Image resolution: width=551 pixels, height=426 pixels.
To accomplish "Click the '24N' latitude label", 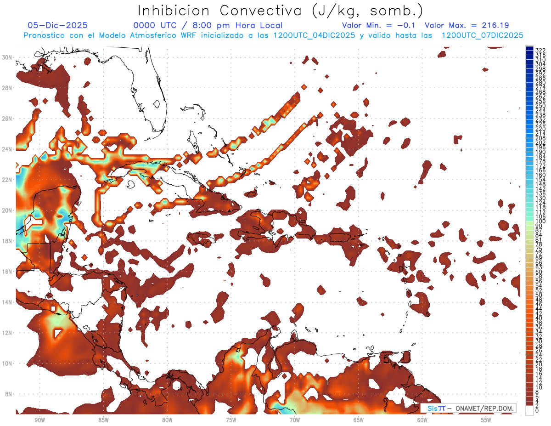I will click(7, 149).
